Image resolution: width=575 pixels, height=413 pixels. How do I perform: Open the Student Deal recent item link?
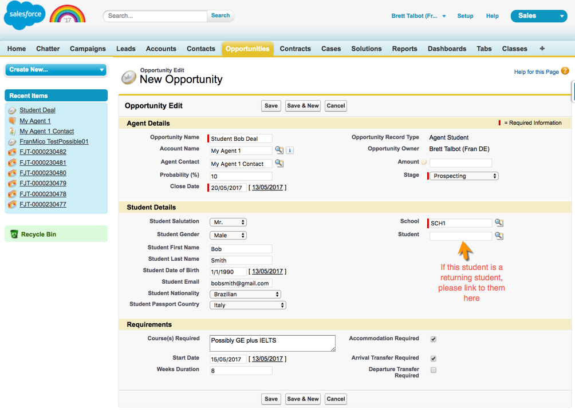click(37, 110)
